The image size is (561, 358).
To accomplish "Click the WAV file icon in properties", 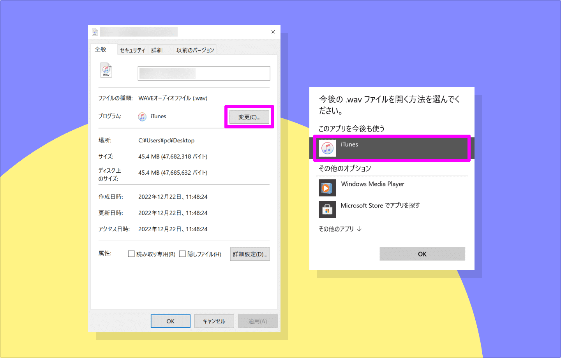I will (x=106, y=70).
